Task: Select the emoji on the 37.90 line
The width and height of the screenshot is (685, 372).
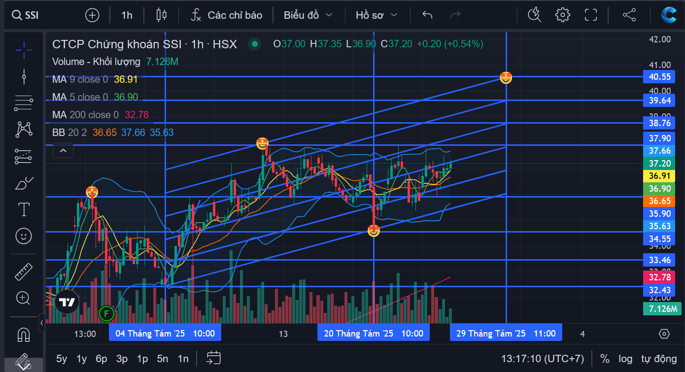Action: [263, 143]
